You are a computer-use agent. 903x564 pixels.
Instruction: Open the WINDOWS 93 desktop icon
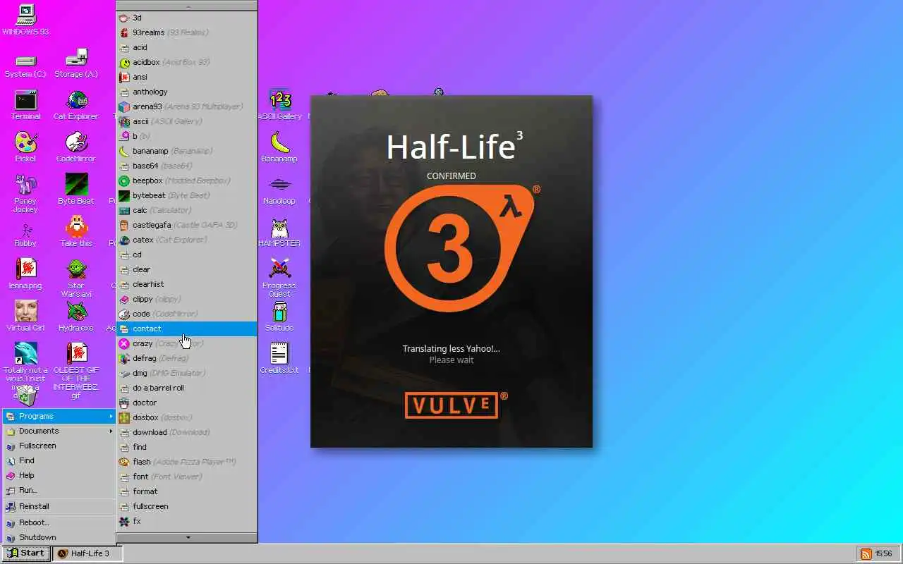(25, 20)
